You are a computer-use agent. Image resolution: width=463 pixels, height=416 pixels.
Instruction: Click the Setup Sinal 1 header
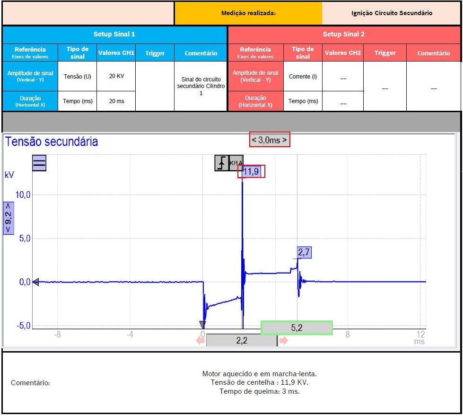(x=114, y=35)
